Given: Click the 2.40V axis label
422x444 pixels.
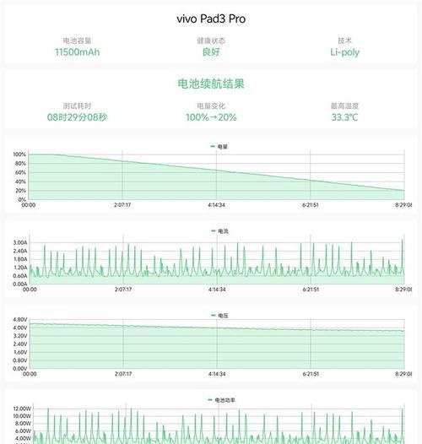Looking at the screenshot, I should [20, 344].
